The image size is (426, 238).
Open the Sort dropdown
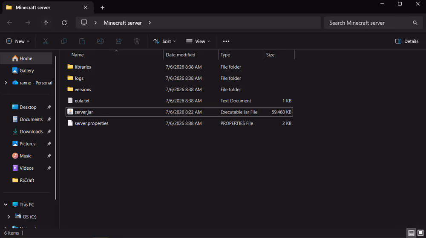coord(164,41)
